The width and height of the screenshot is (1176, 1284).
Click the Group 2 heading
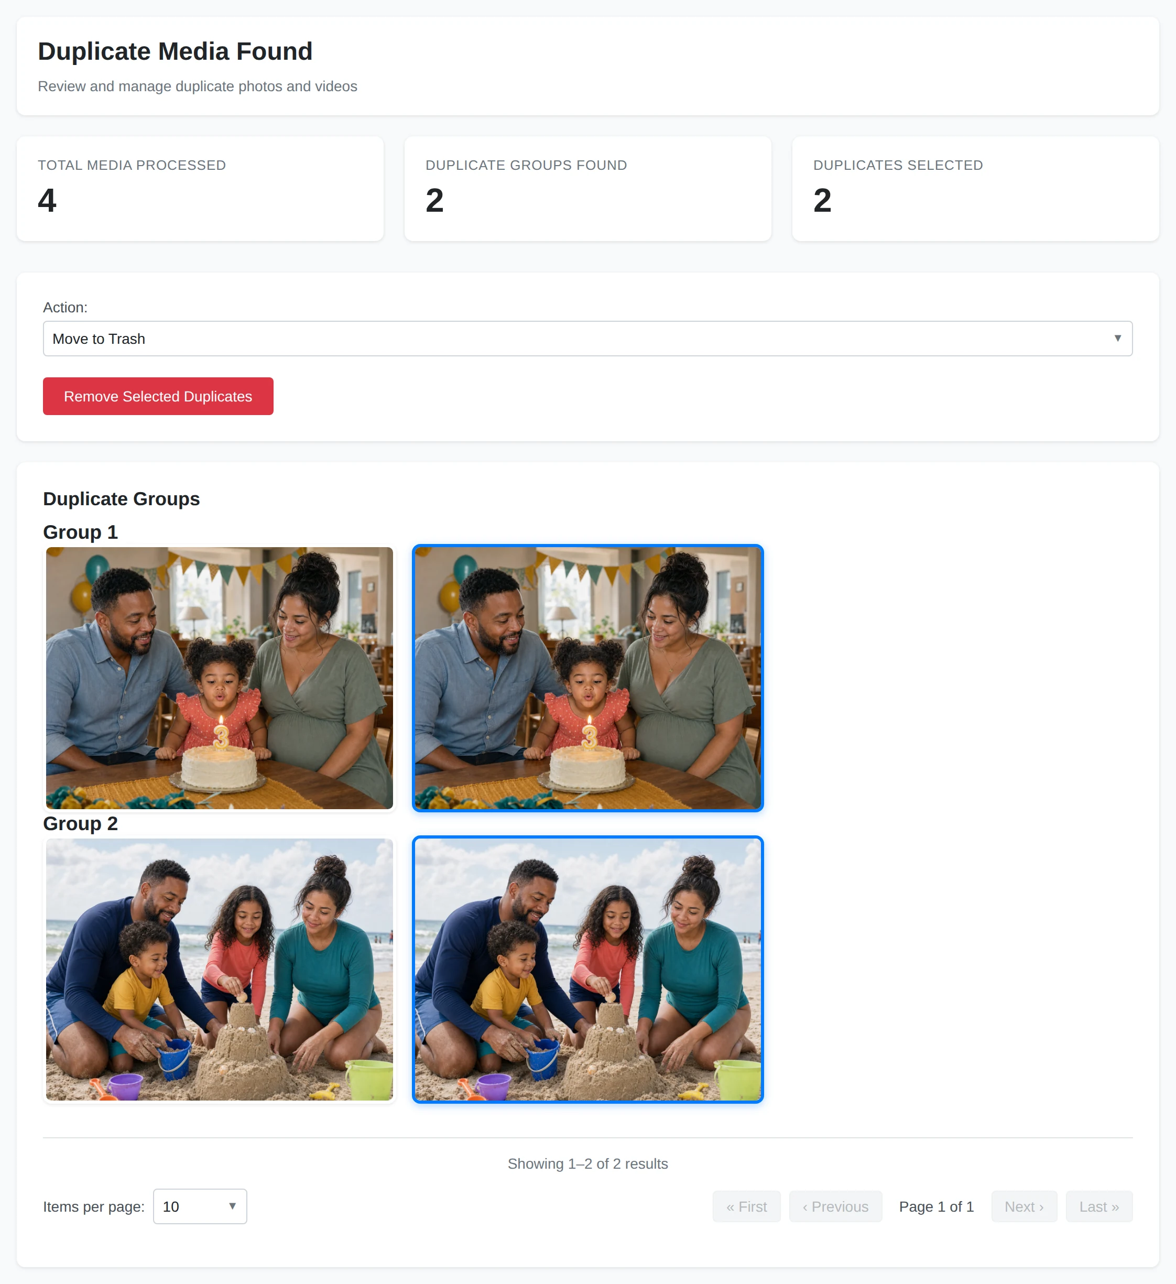[80, 823]
